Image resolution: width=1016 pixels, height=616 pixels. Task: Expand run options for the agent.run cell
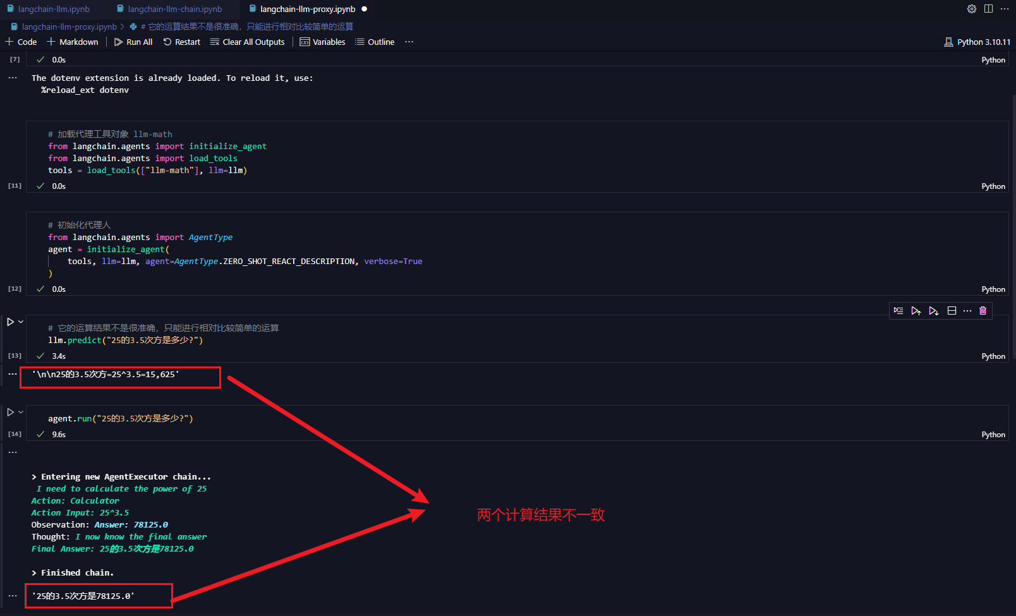pyautogui.click(x=21, y=412)
